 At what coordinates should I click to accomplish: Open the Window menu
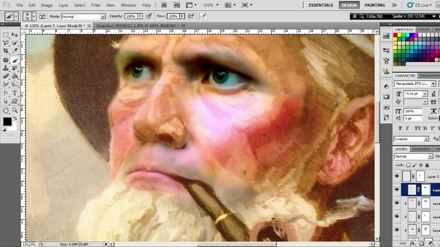pyautogui.click(x=129, y=5)
